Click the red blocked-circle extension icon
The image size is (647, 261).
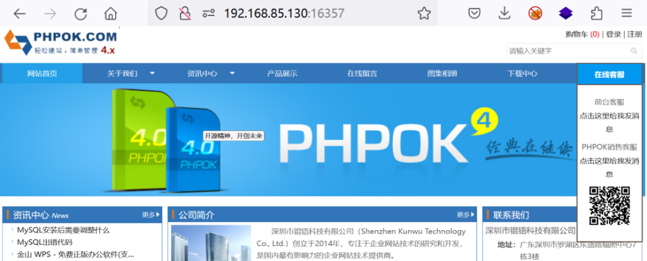[535, 14]
